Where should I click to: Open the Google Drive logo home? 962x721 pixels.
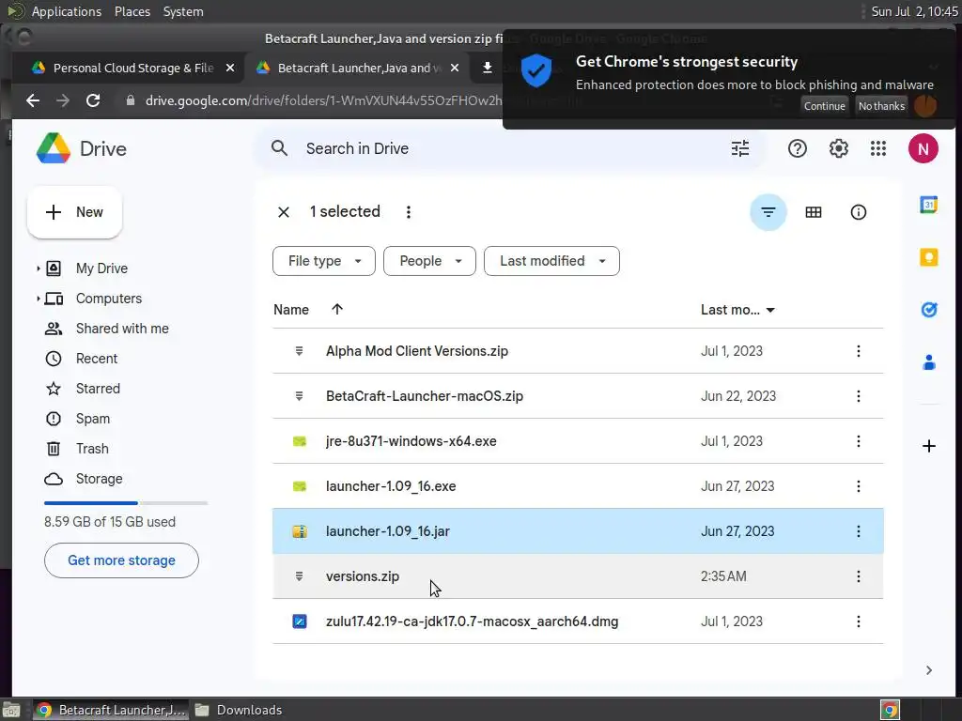coord(82,148)
